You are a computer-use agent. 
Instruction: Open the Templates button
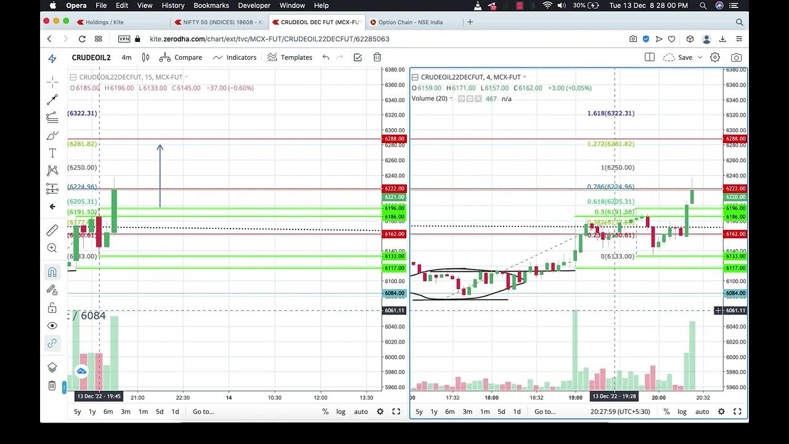point(290,57)
